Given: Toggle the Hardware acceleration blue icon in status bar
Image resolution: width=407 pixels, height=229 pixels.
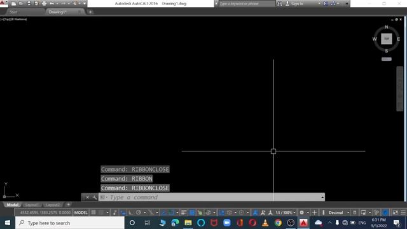Looking at the screenshot, I should click(x=385, y=212).
